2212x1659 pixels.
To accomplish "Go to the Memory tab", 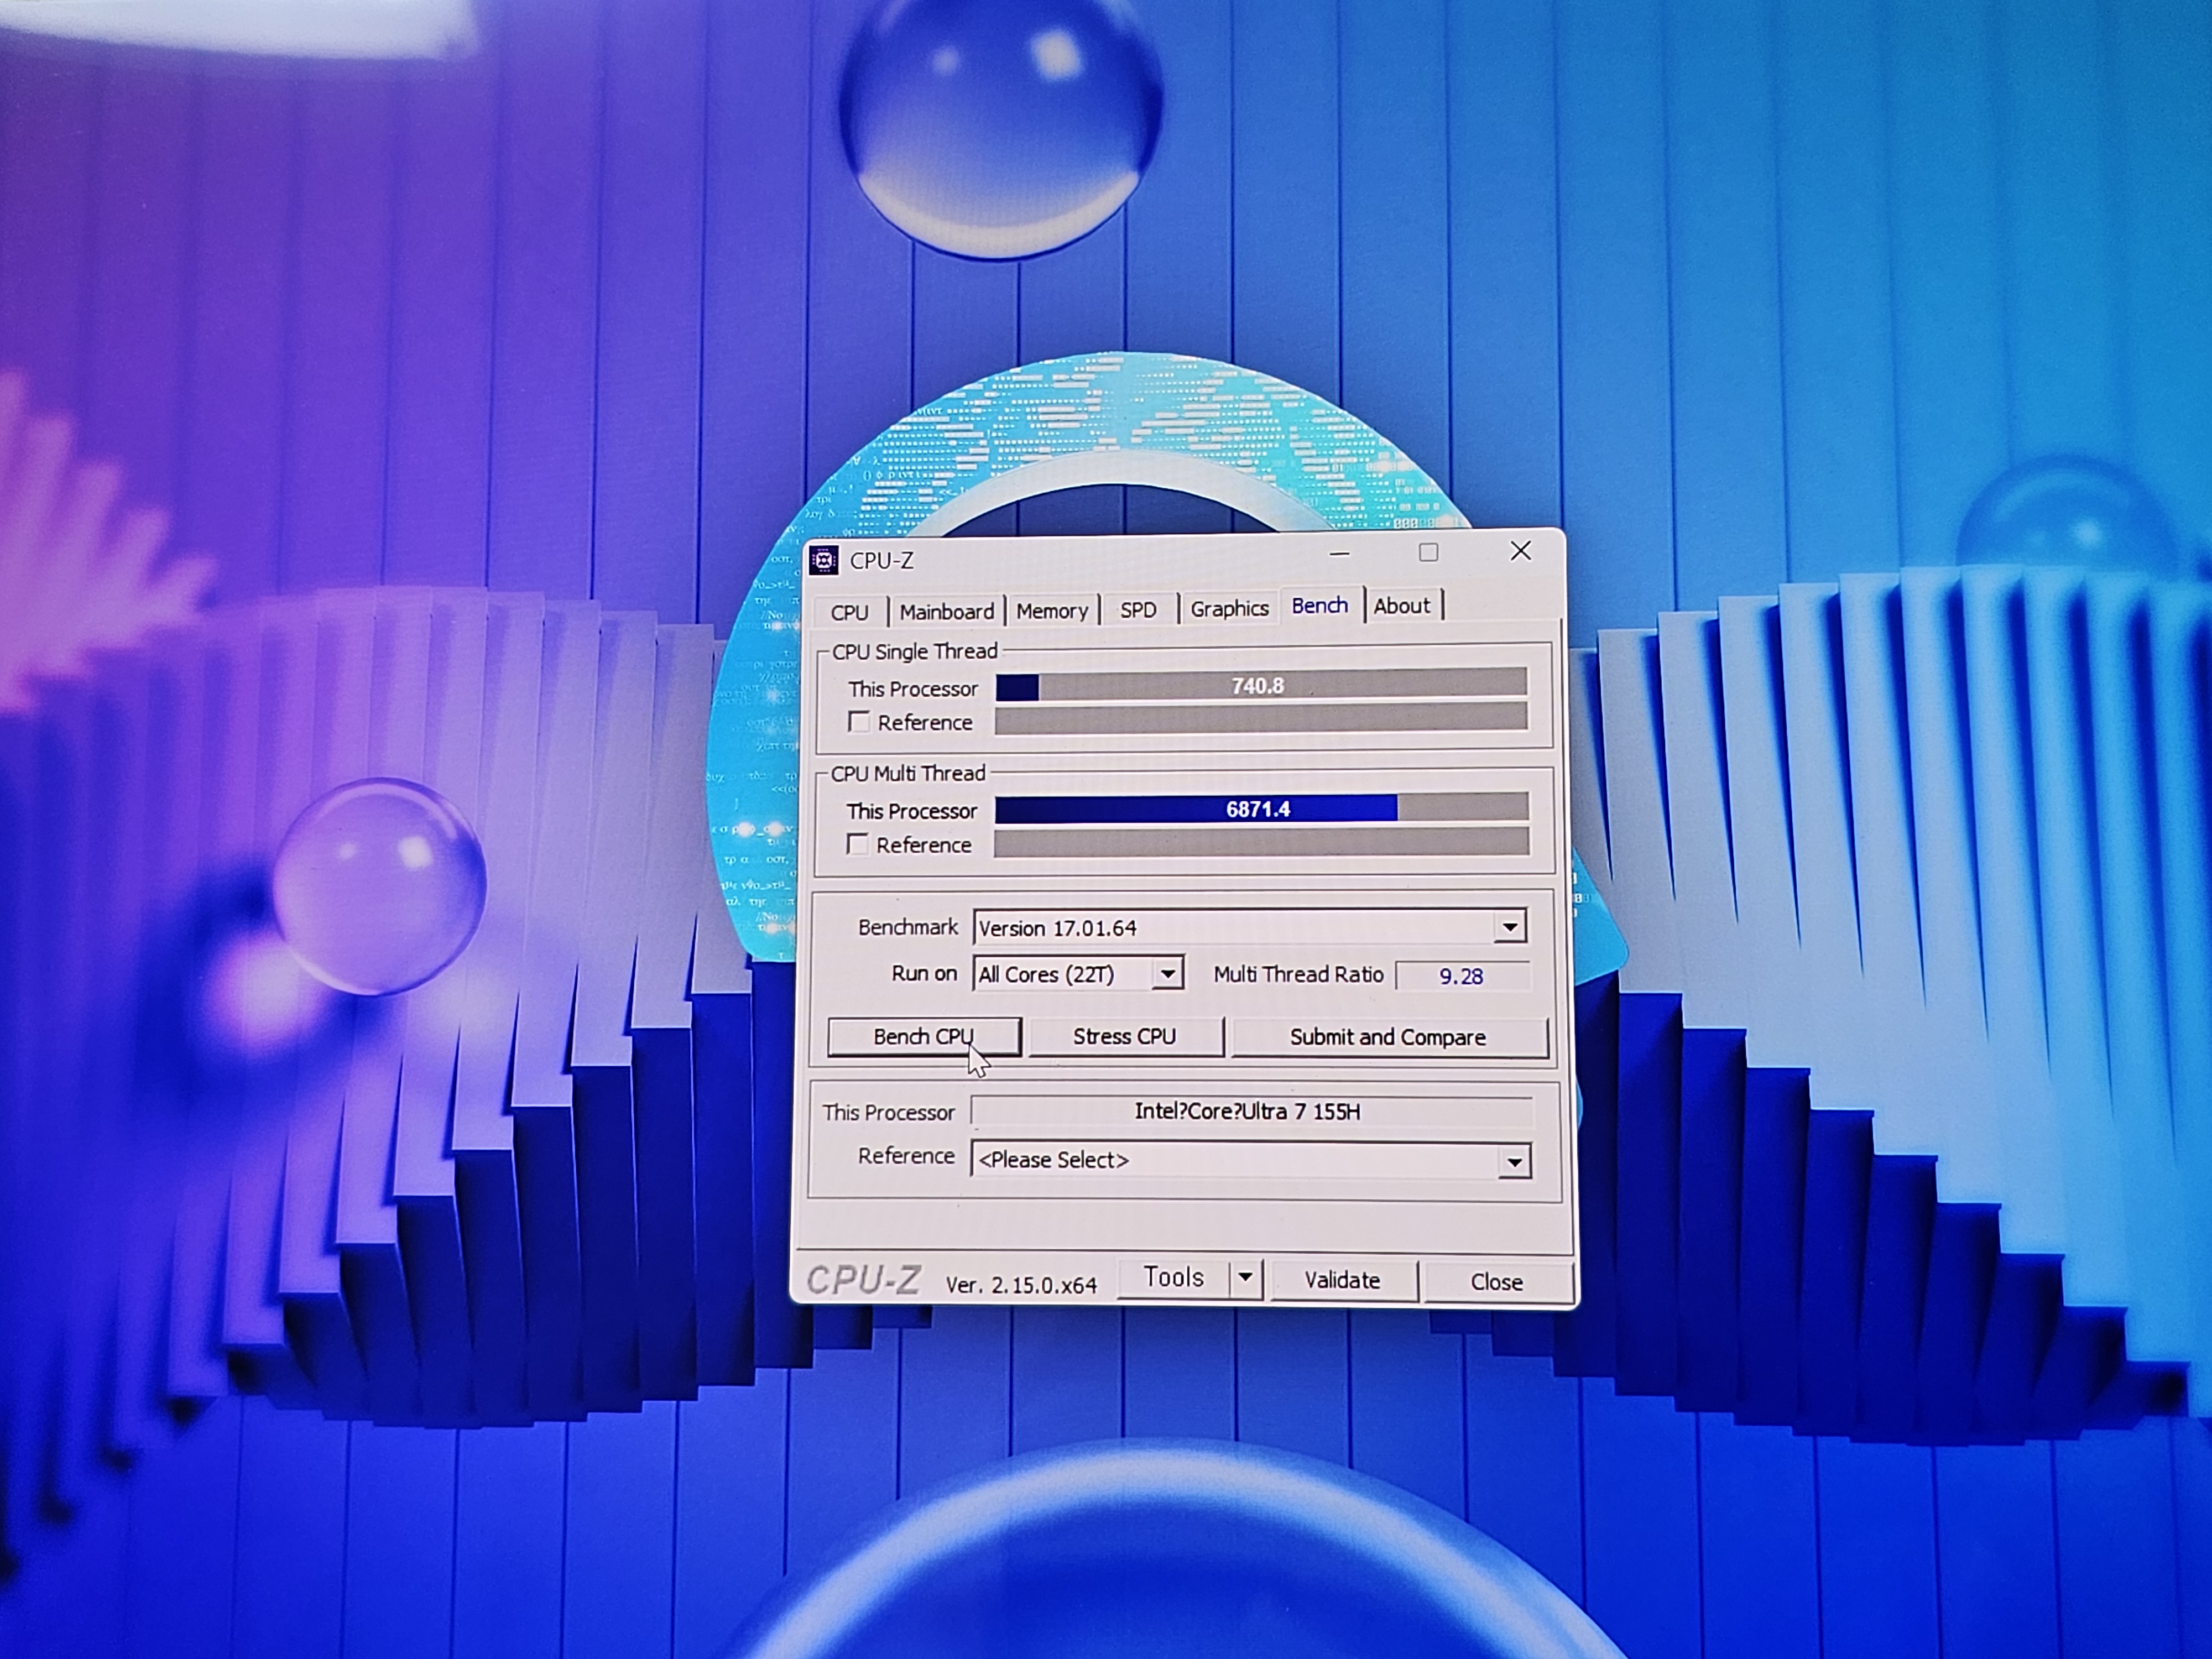I will pos(1051,610).
